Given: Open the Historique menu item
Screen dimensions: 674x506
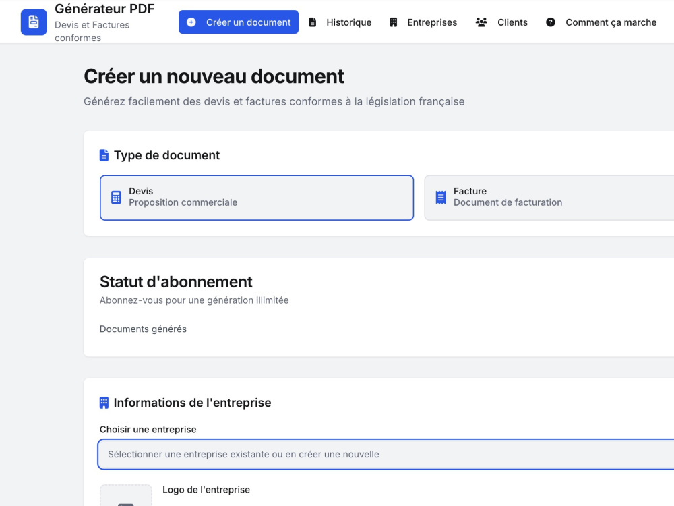Looking at the screenshot, I should [x=340, y=22].
